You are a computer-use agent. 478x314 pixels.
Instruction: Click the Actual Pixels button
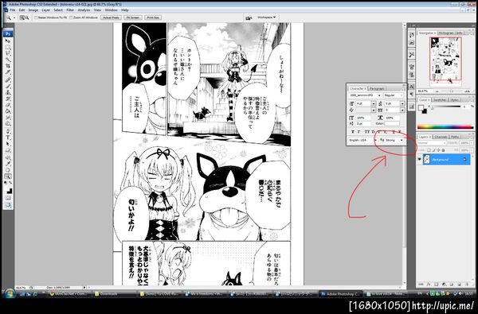click(x=111, y=17)
